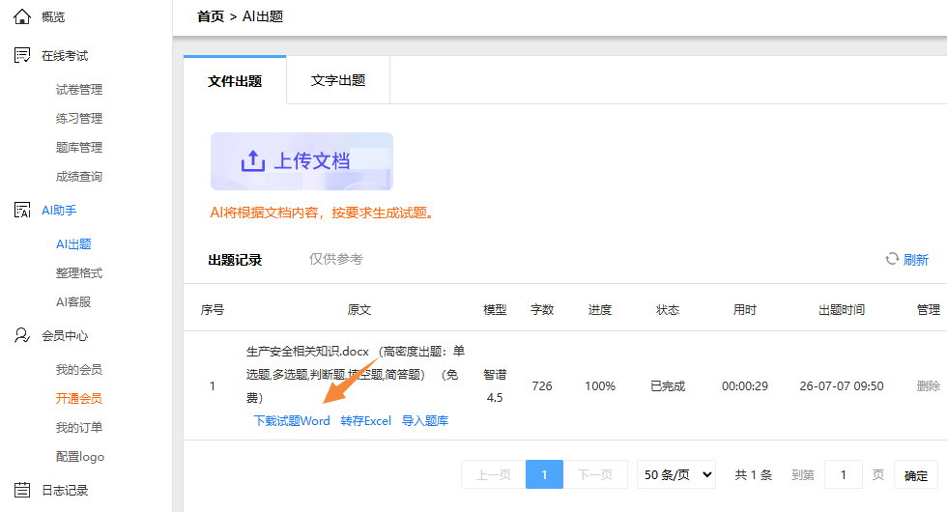Click the 用时 column header
Screen dimensions: 947x512
coord(745,310)
